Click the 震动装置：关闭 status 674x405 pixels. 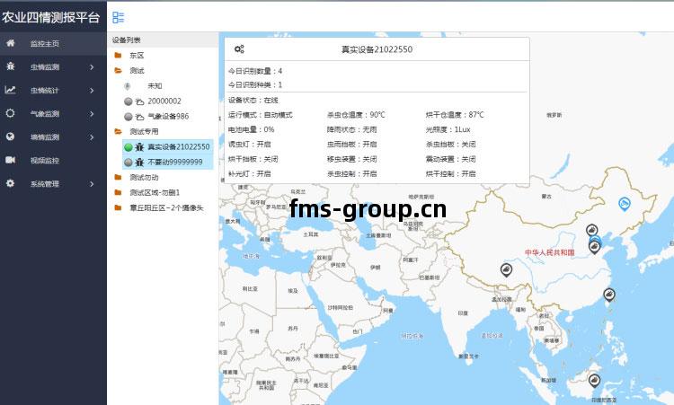(450, 159)
